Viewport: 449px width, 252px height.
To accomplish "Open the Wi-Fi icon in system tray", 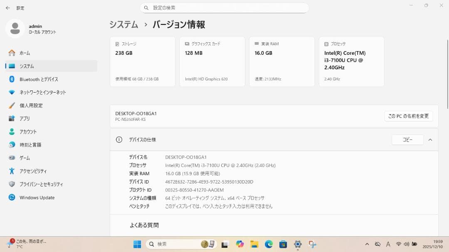I will pos(399,244).
